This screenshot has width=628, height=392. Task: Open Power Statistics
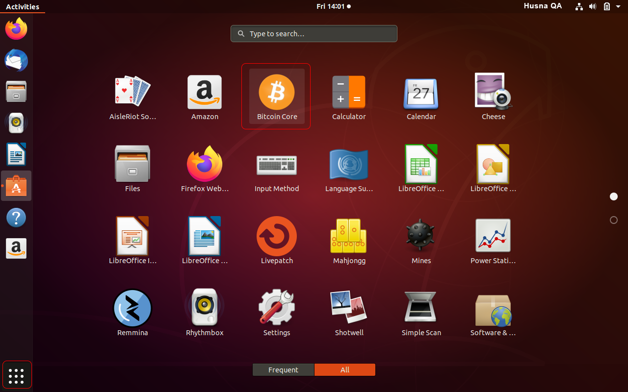(493, 241)
